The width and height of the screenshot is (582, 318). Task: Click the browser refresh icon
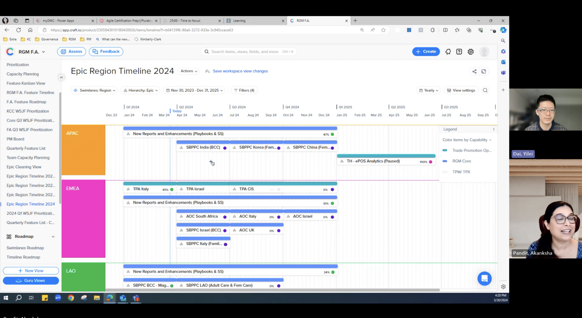19,30
